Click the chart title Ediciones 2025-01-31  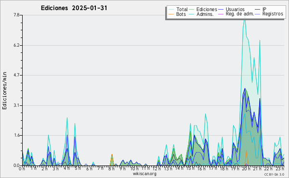point(74,8)
